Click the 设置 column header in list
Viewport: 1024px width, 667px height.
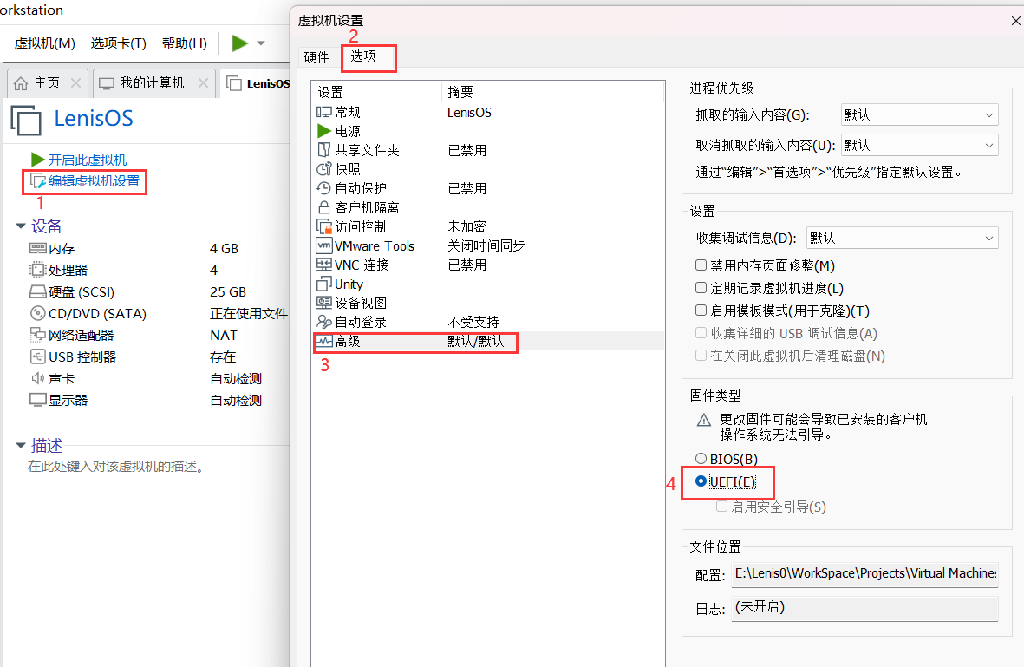pos(330,92)
